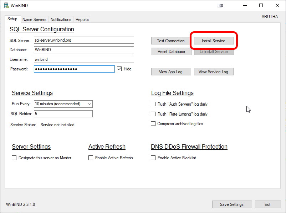Maximize the WinBIND window
The width and height of the screenshot is (286, 213).
click(261, 5)
